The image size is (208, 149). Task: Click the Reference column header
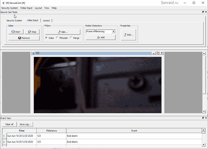tap(51, 131)
